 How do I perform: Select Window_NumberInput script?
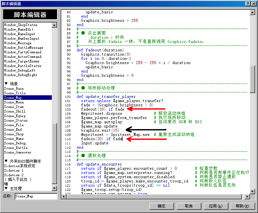[21, 39]
